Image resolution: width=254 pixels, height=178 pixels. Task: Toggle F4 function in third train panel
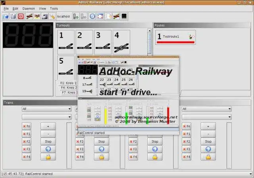click(133, 157)
